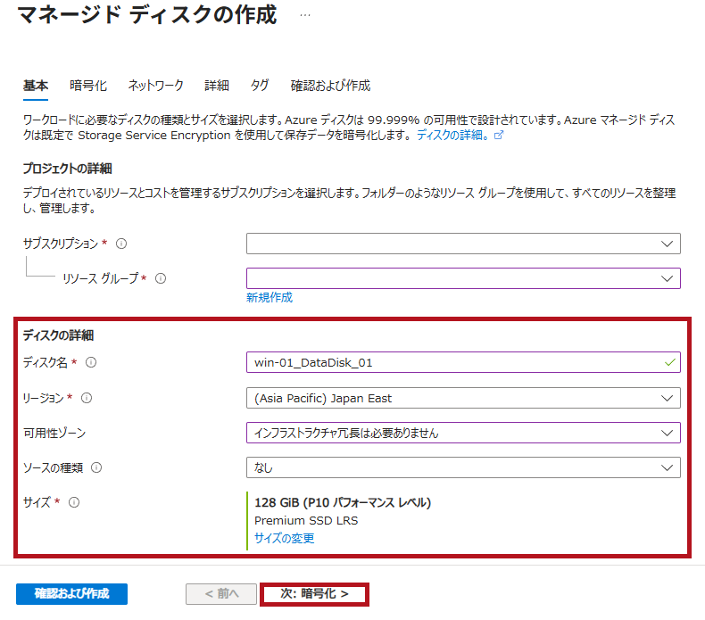Click the サイズの変更 link
Viewport: 705px width, 620px height.
click(284, 538)
